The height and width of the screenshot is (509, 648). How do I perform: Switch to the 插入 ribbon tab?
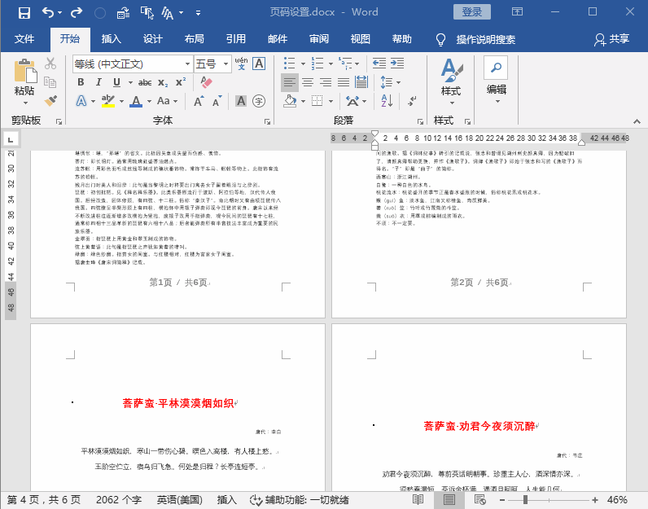[x=112, y=39]
